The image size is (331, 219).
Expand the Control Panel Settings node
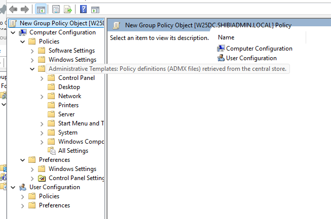pos(32,179)
